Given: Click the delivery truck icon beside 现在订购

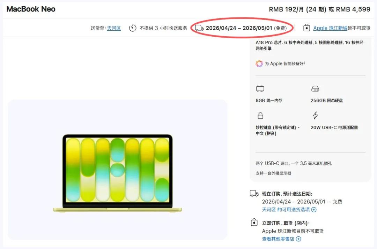Looking at the screenshot, I should [254, 193].
